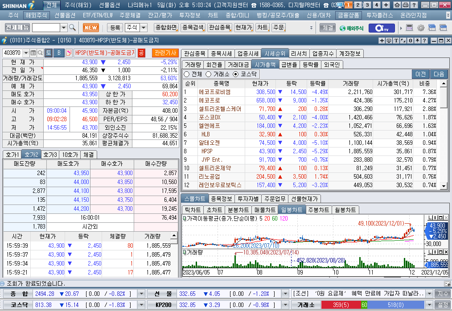Switch to the 시가총액 tab
Image resolution: width=452 pixels, height=311 pixels.
click(265, 65)
